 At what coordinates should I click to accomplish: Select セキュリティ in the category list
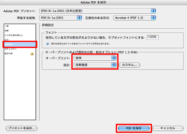[x=20, y=49]
